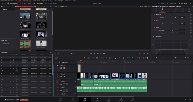The image size is (193, 102).
Task: Reset the Volume section with its reset icon
Action: point(191,14)
